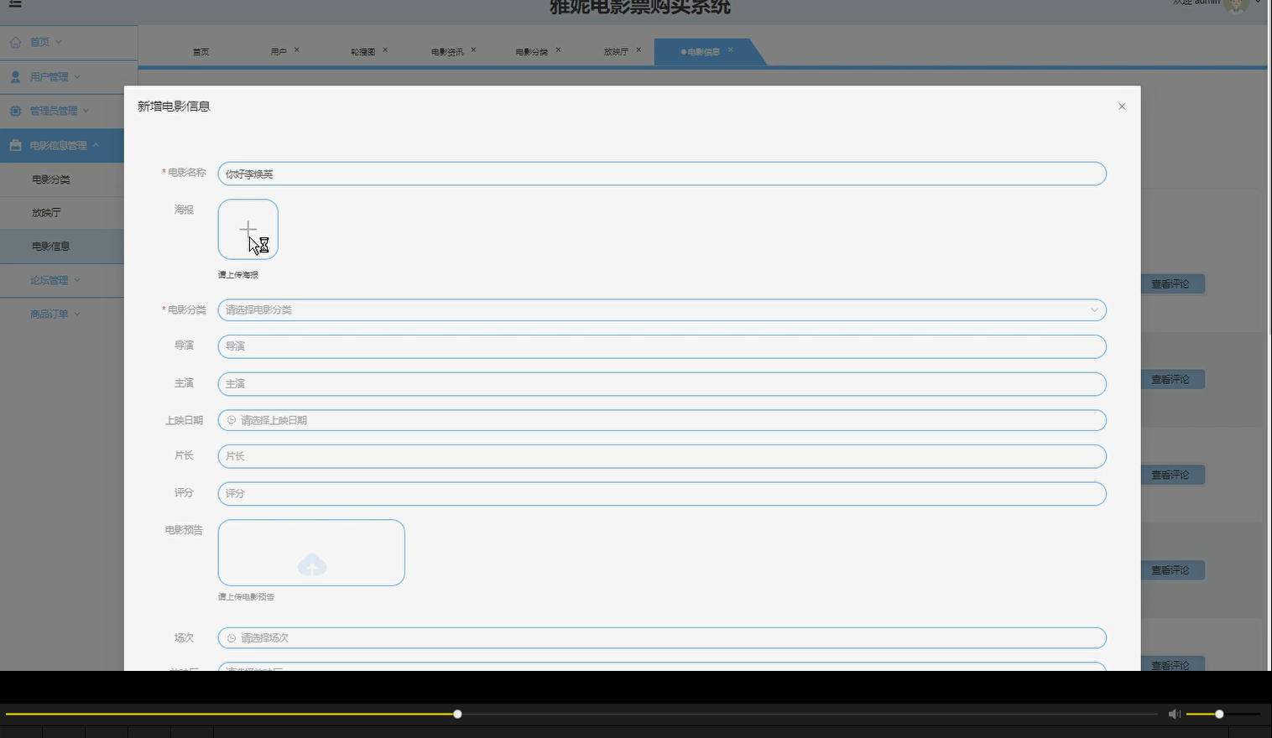The height and width of the screenshot is (738, 1272).
Task: Switch to the 电影分类 tab
Action: coord(532,52)
